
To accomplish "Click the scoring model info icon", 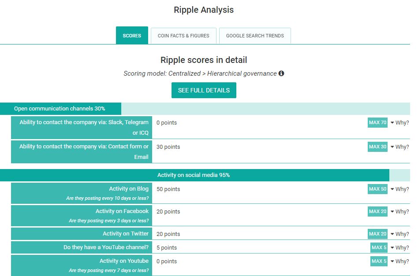I will [x=281, y=73].
